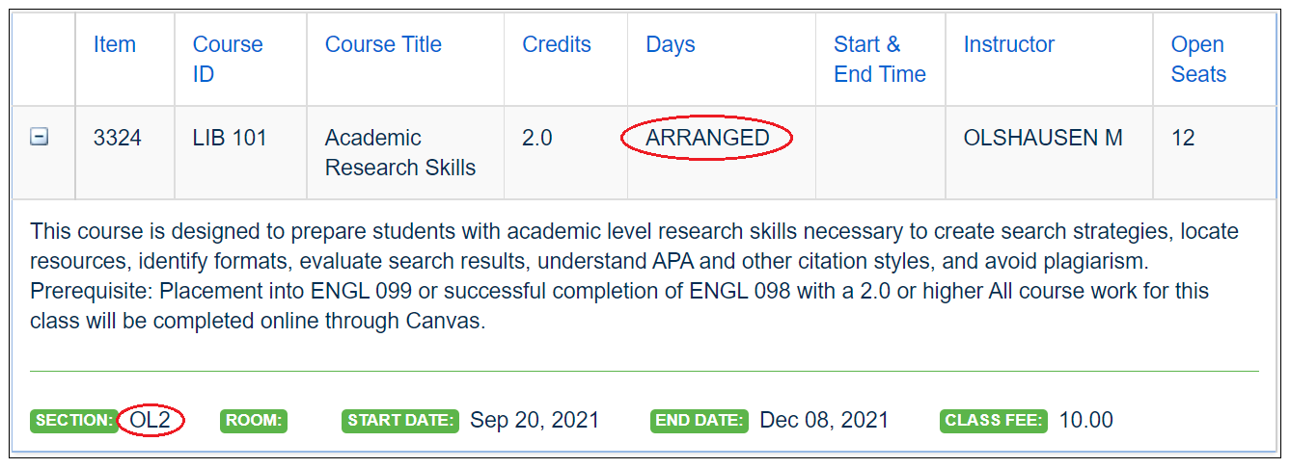Sort by Start & End Time header

tap(879, 59)
